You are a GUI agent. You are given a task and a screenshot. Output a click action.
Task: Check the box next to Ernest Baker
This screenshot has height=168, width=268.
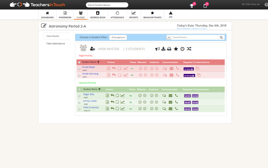point(79,69)
